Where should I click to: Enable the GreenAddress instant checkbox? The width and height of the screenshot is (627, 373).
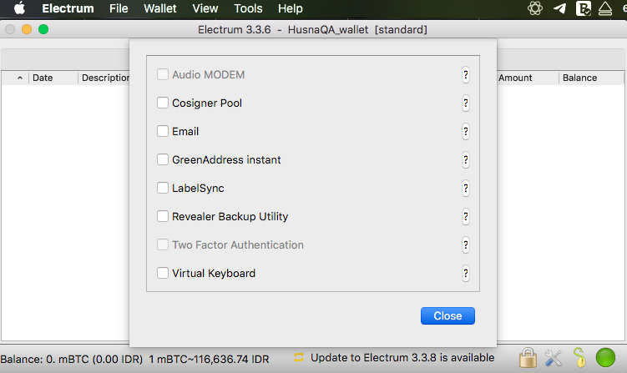point(162,159)
